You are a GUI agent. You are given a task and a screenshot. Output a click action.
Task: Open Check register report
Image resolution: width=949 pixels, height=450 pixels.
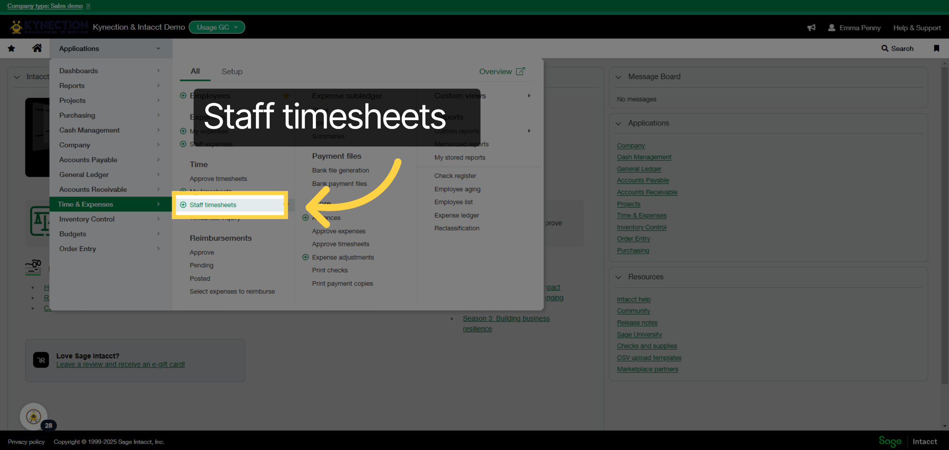pos(455,176)
